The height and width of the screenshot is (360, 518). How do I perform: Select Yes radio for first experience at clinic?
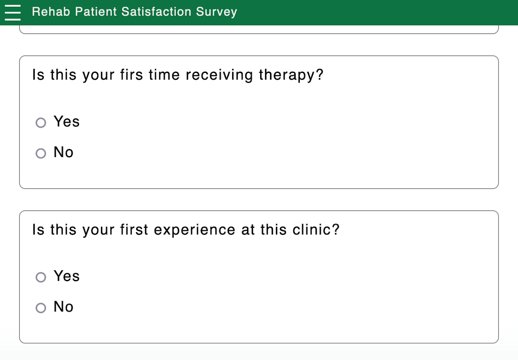(41, 277)
